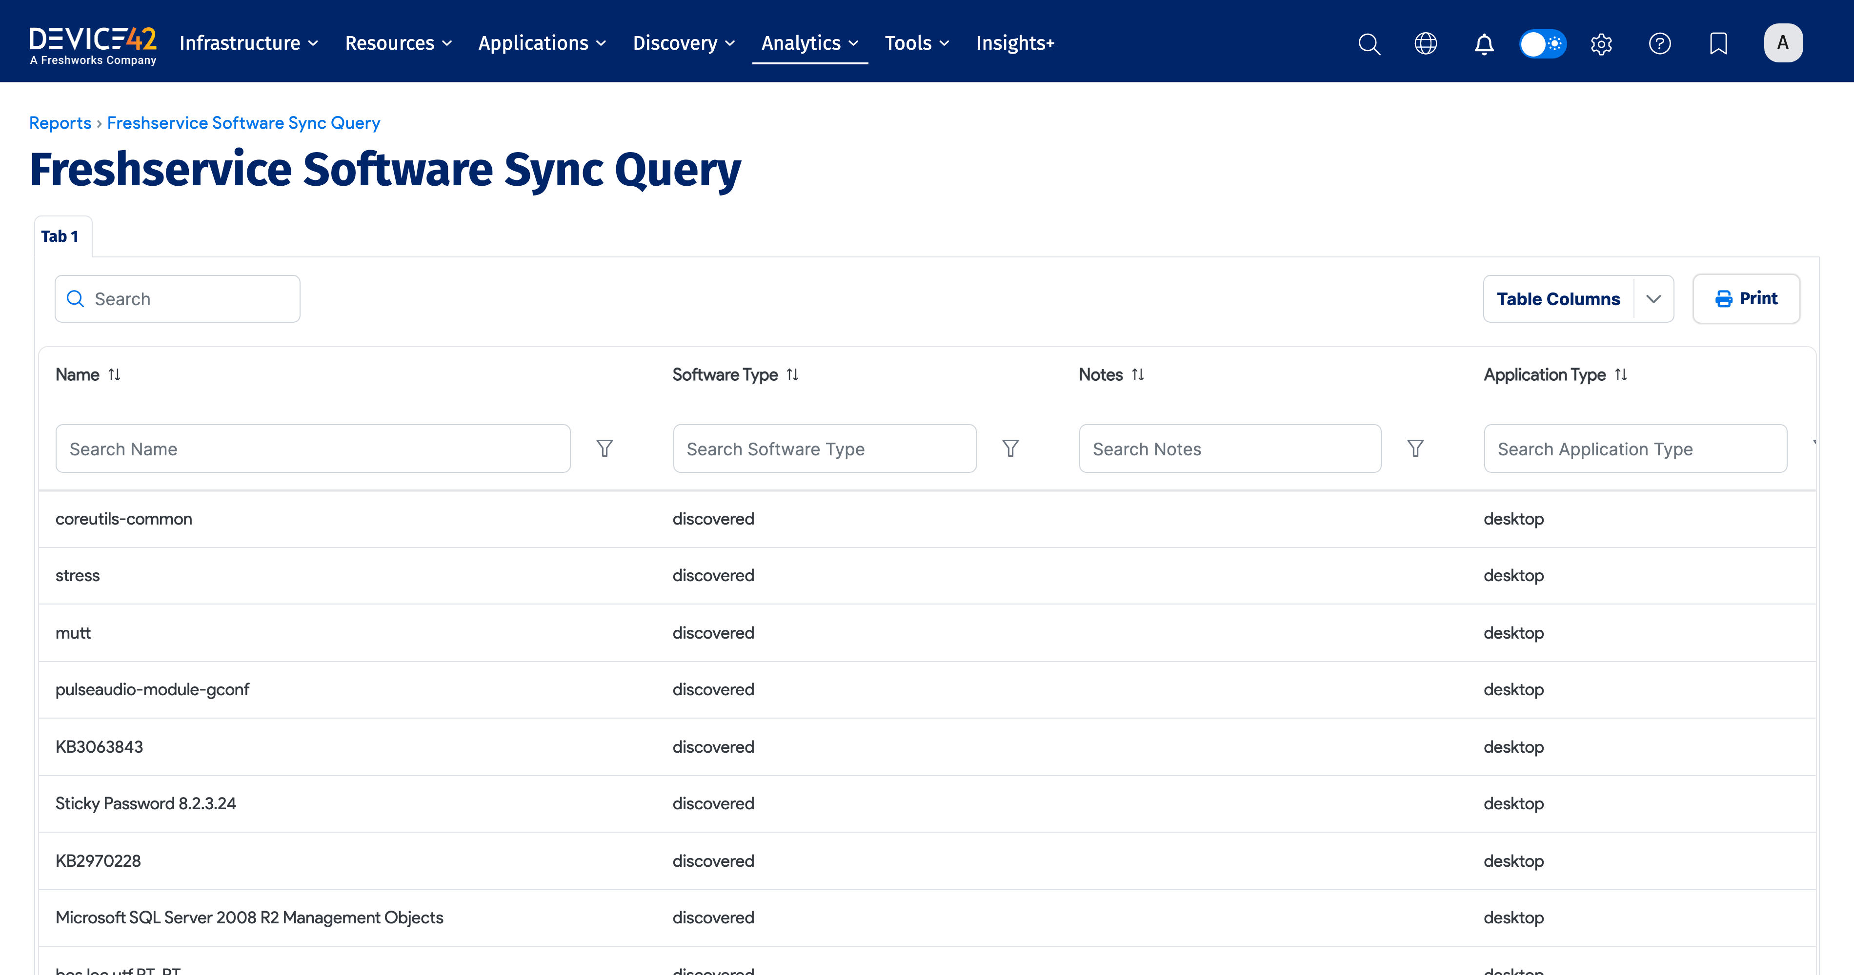
Task: Sort by Software Type column arrows
Action: [792, 374]
